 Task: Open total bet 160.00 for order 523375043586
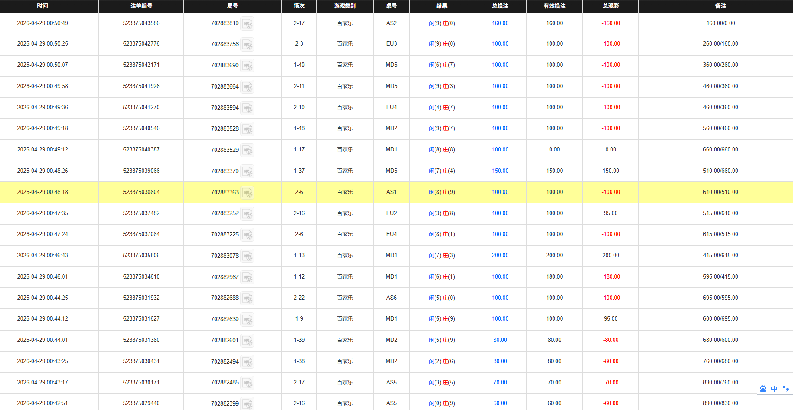500,23
